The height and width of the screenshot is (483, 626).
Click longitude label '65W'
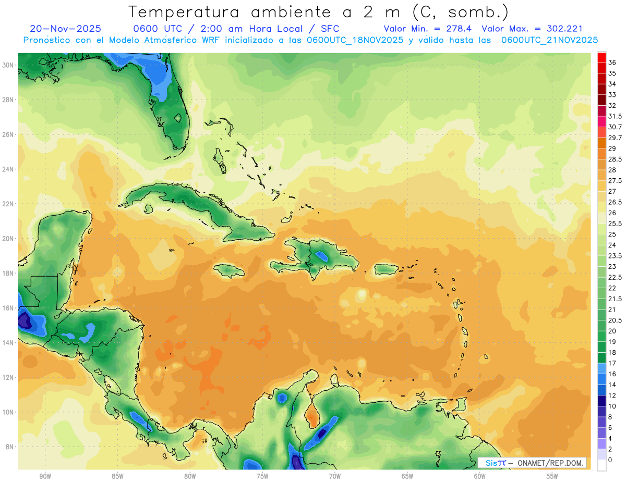[407, 476]
